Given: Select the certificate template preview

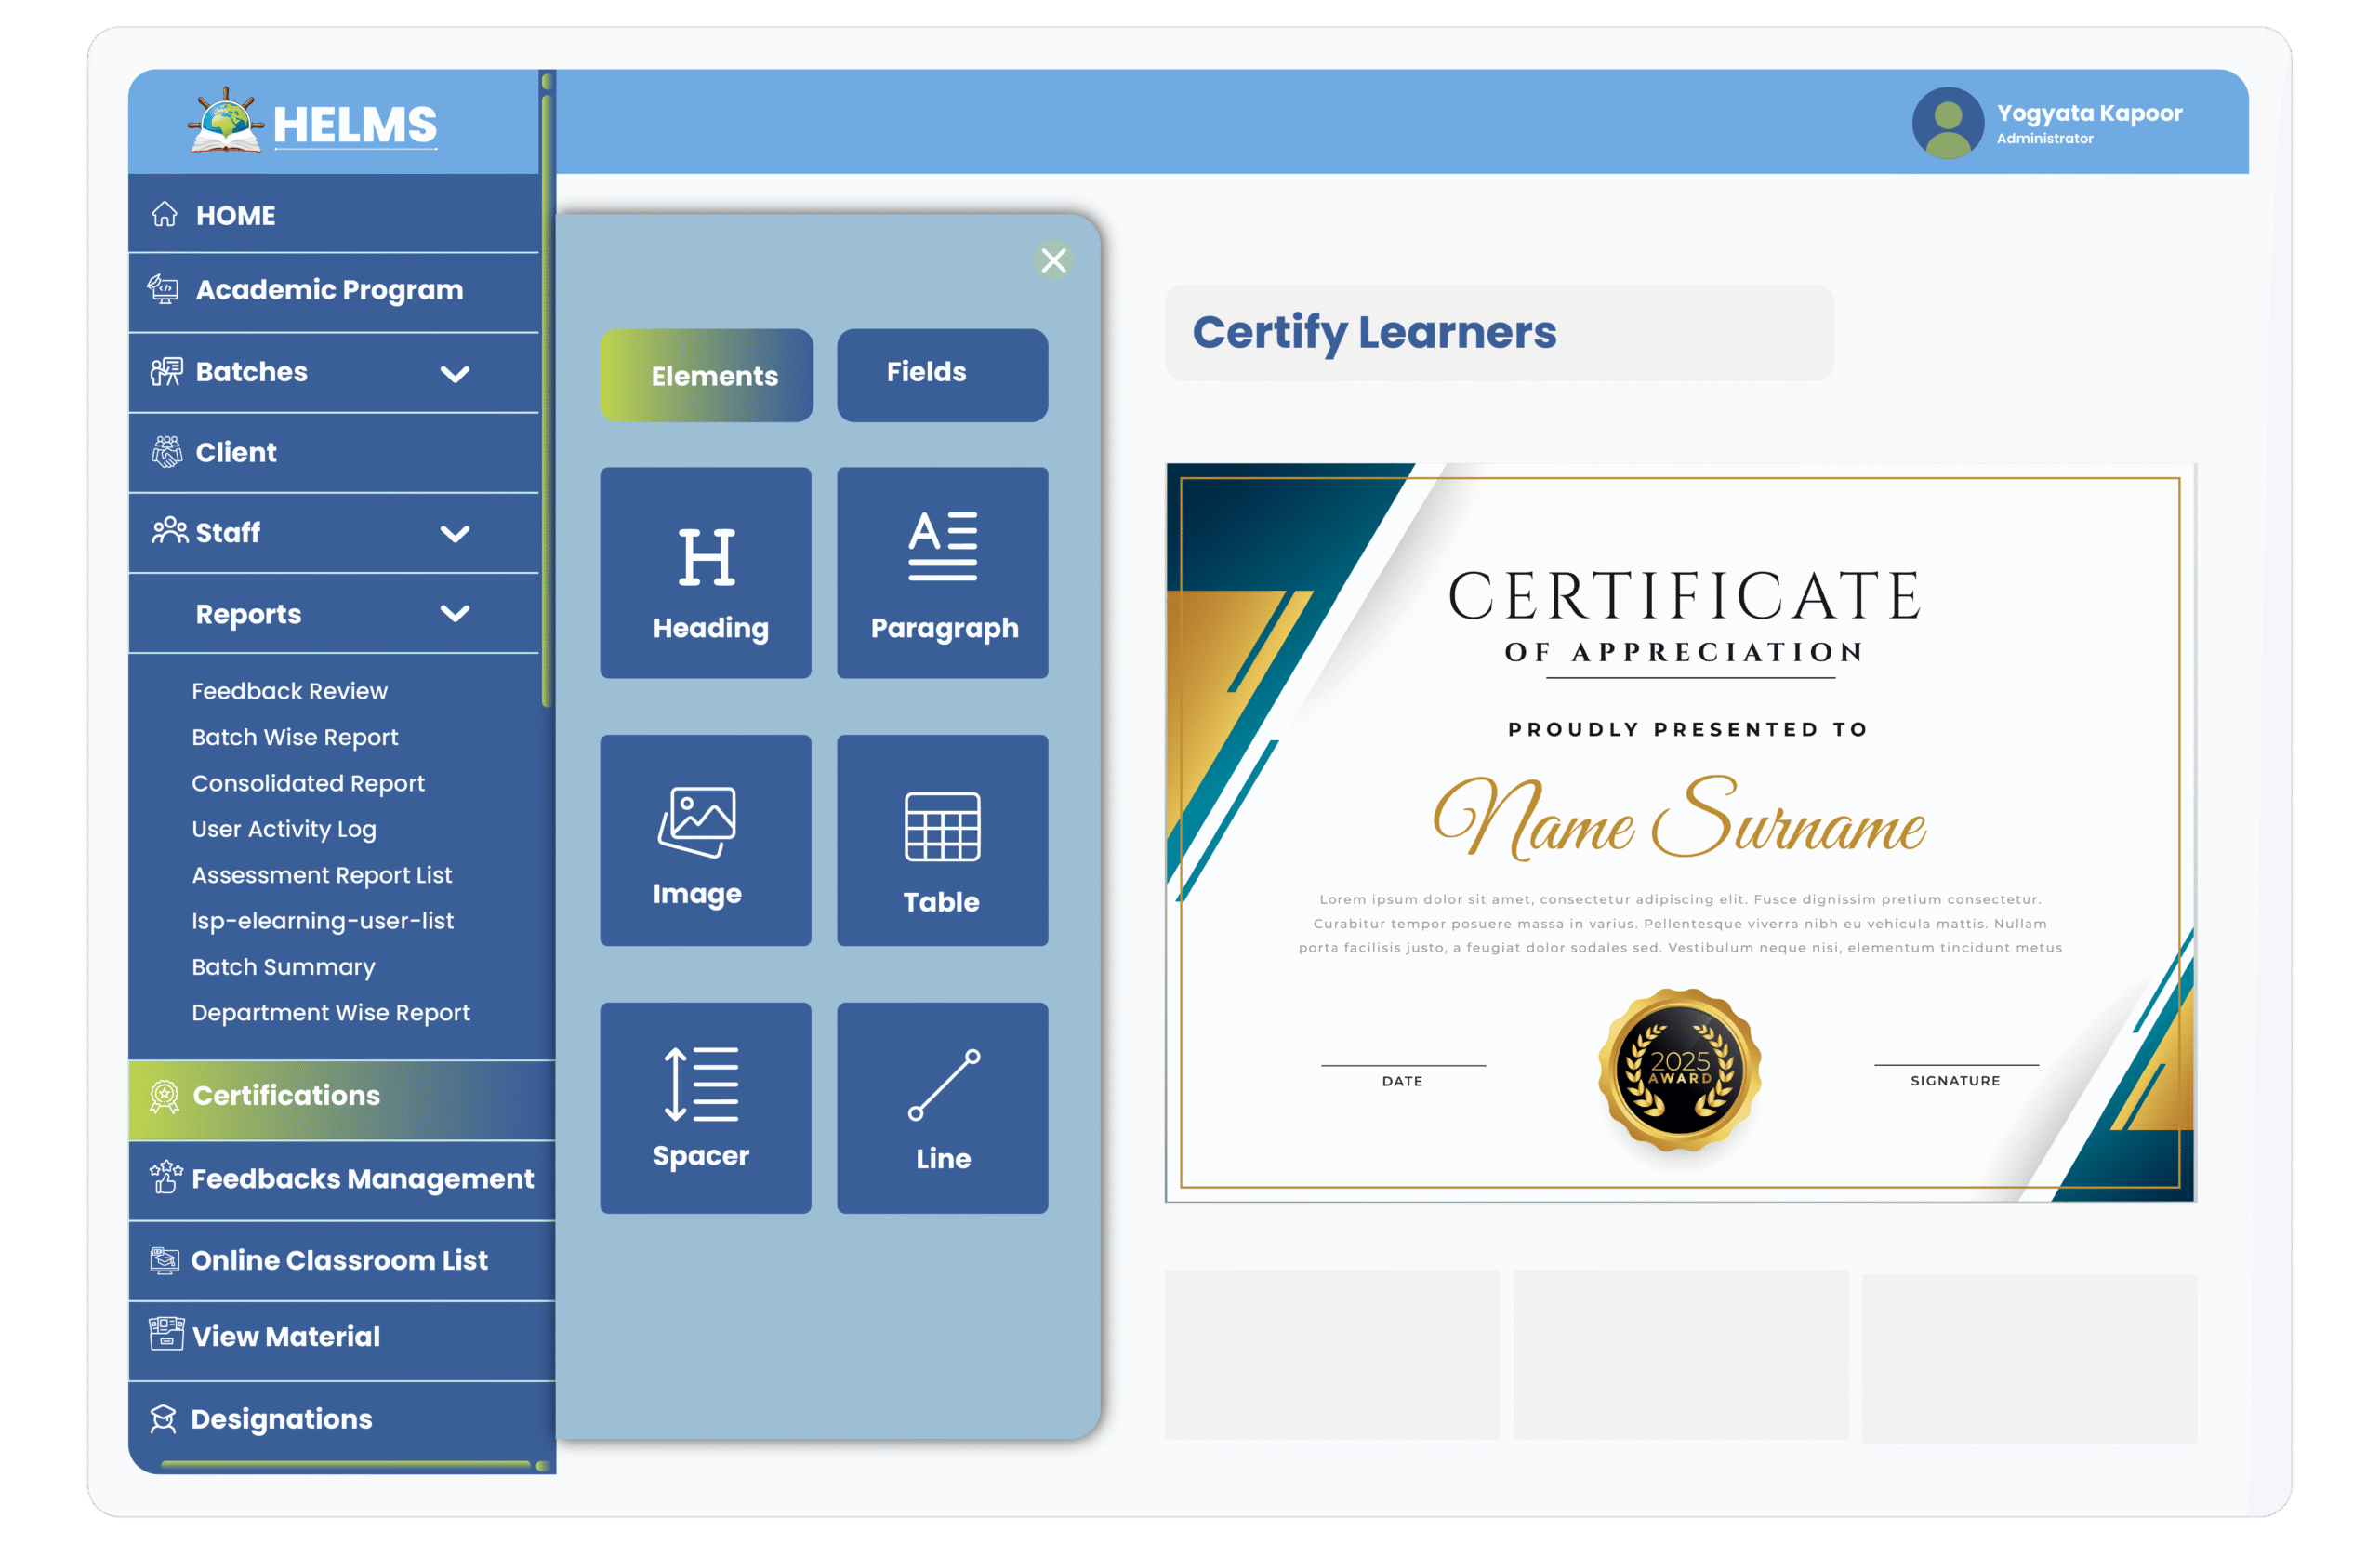Looking at the screenshot, I should click(1679, 831).
